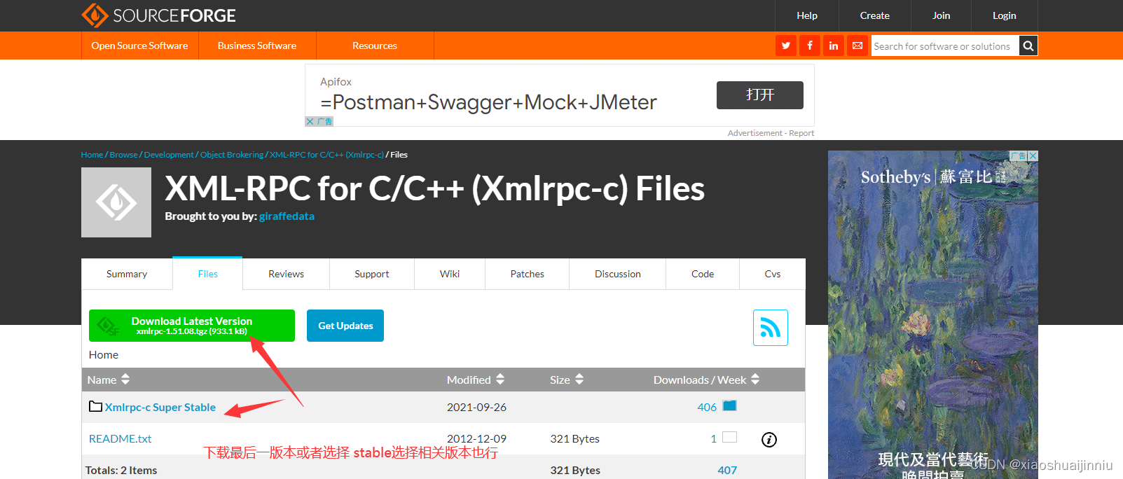Click the download chart bar for Xmlrpc-c Super Stable
This screenshot has height=479, width=1123.
click(x=729, y=405)
